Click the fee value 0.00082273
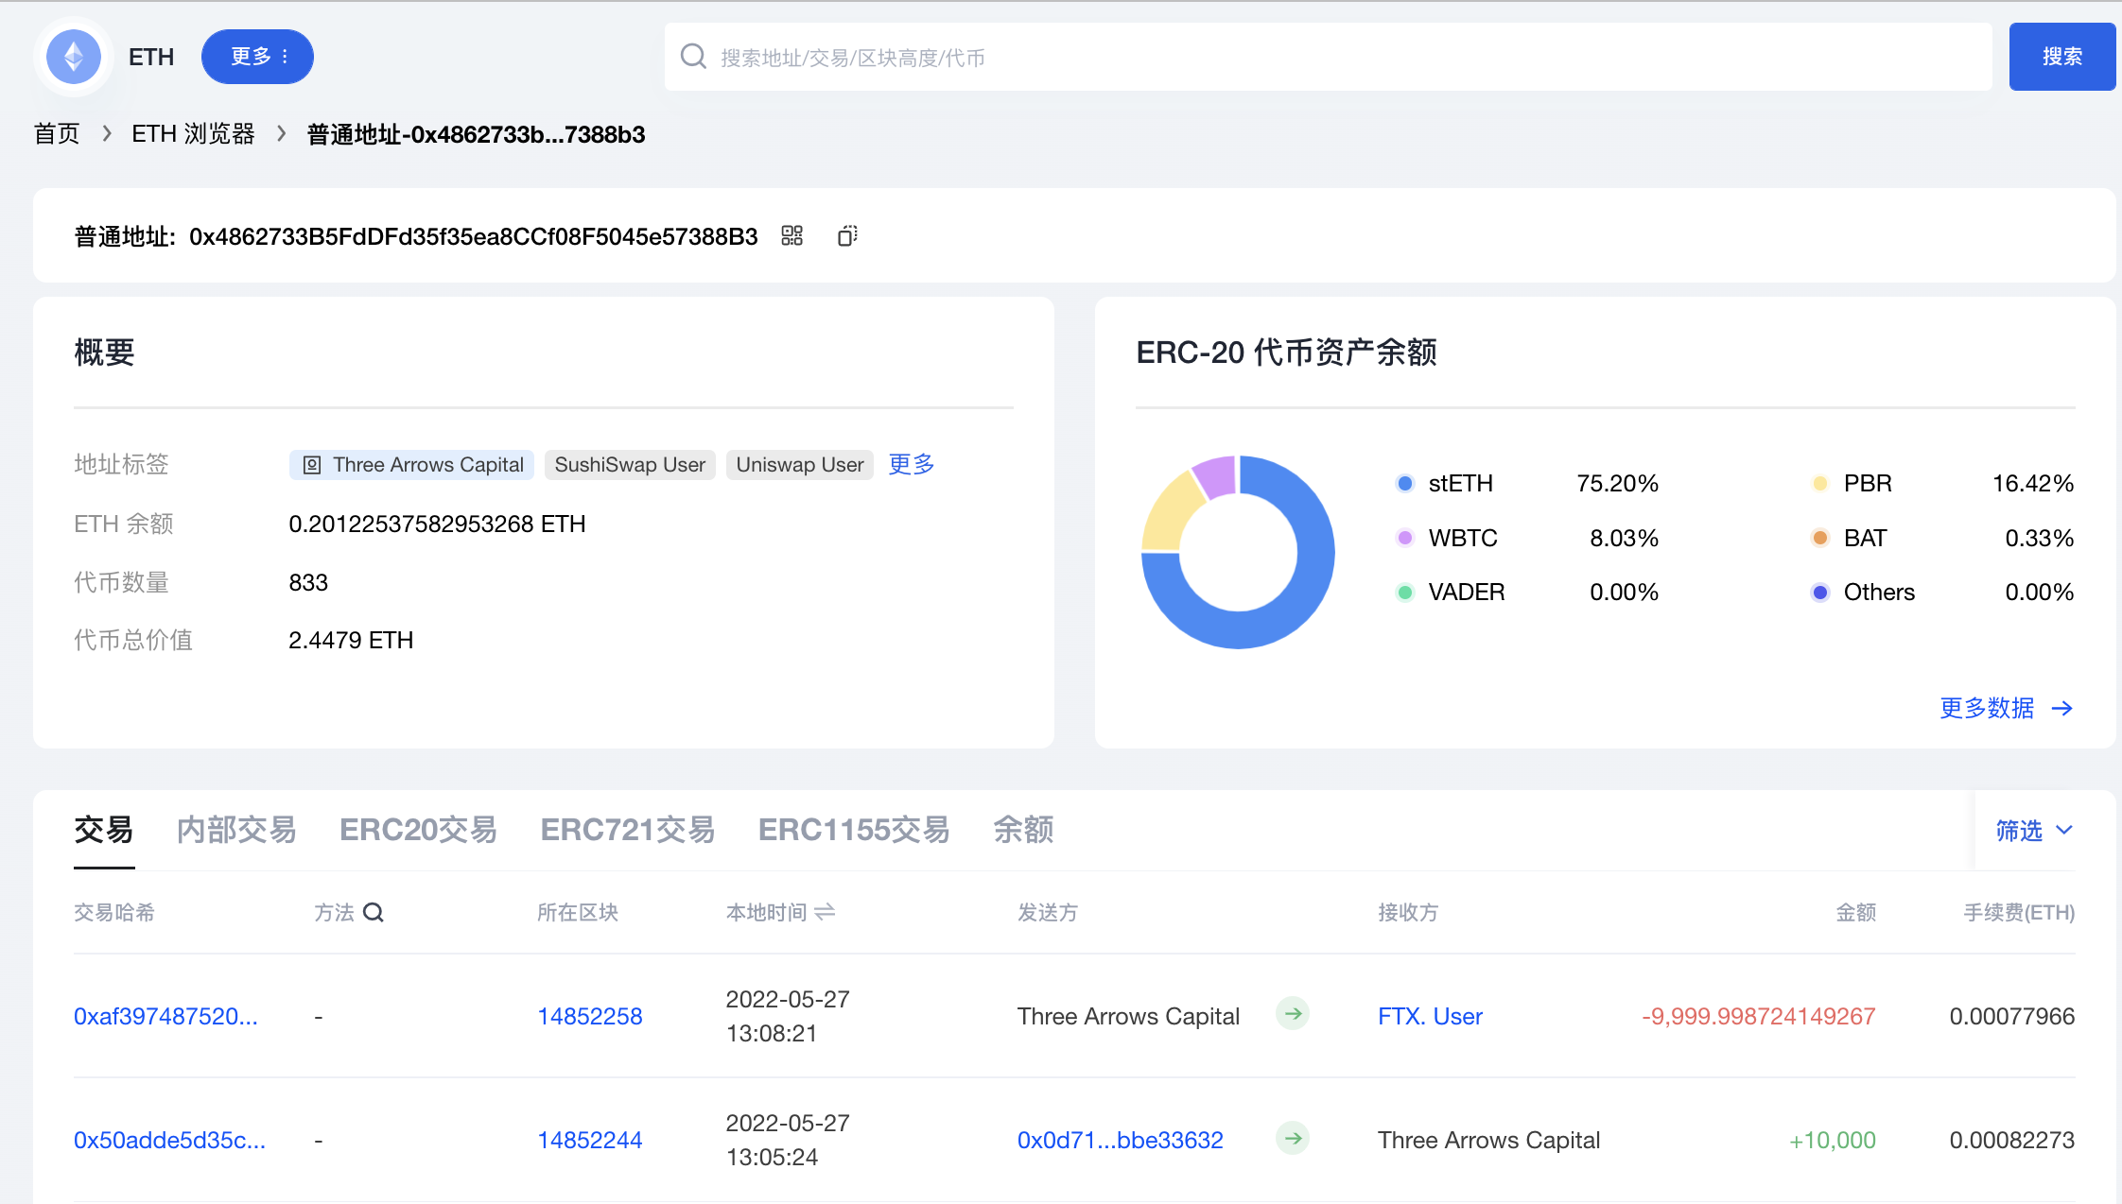This screenshot has width=2122, height=1204. click(2012, 1140)
